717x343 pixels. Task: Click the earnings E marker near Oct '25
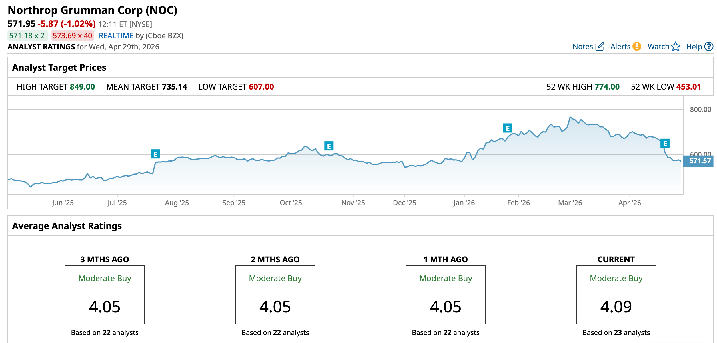coord(329,146)
